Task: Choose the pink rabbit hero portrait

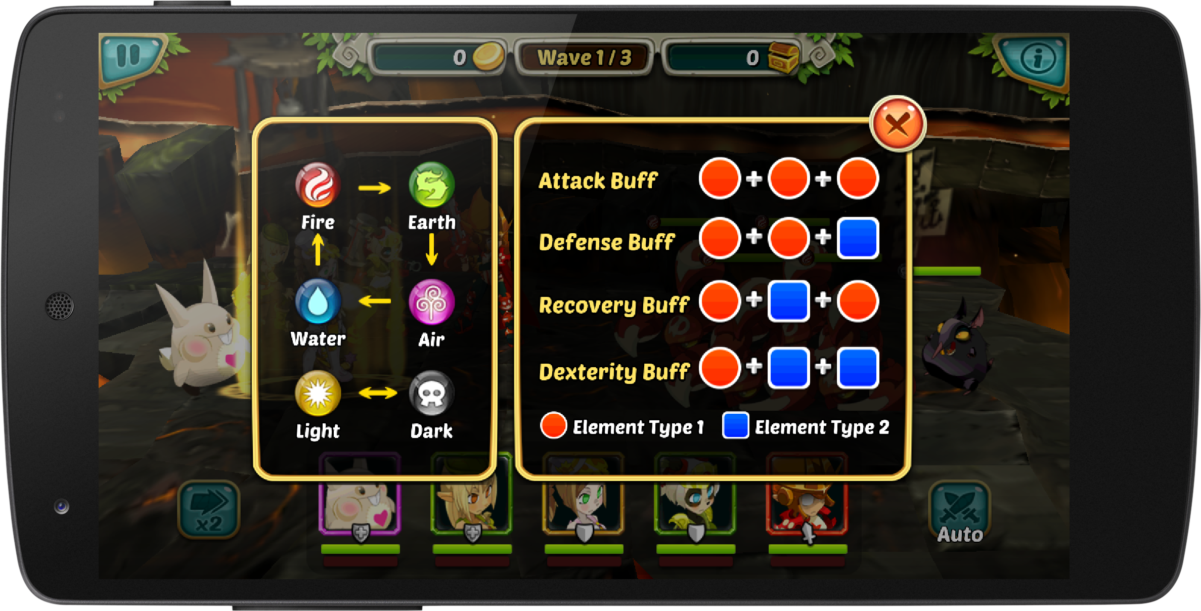Action: [360, 498]
